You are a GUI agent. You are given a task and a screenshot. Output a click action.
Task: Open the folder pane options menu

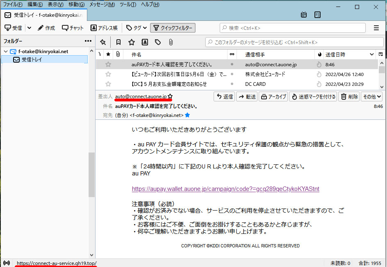pyautogui.click(x=88, y=41)
